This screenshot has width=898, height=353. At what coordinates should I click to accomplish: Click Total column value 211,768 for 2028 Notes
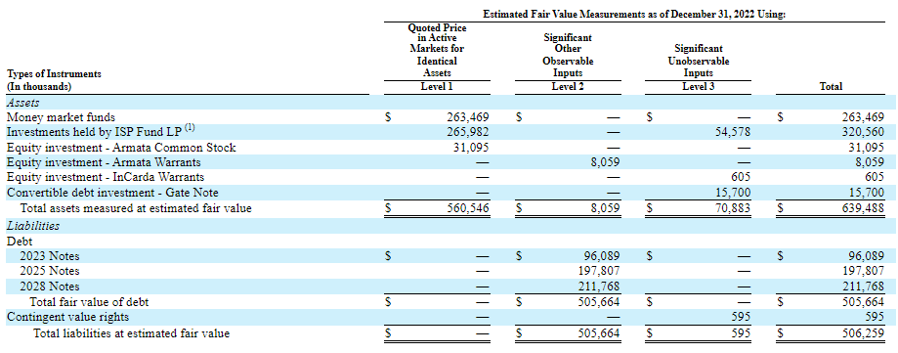(863, 286)
